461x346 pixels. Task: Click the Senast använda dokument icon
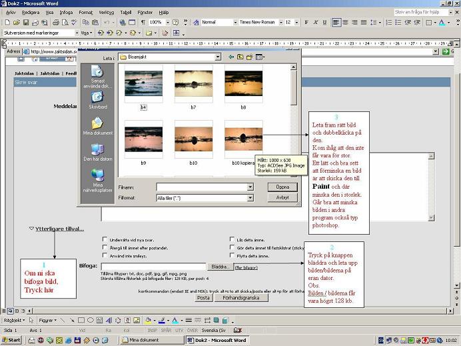(x=97, y=70)
